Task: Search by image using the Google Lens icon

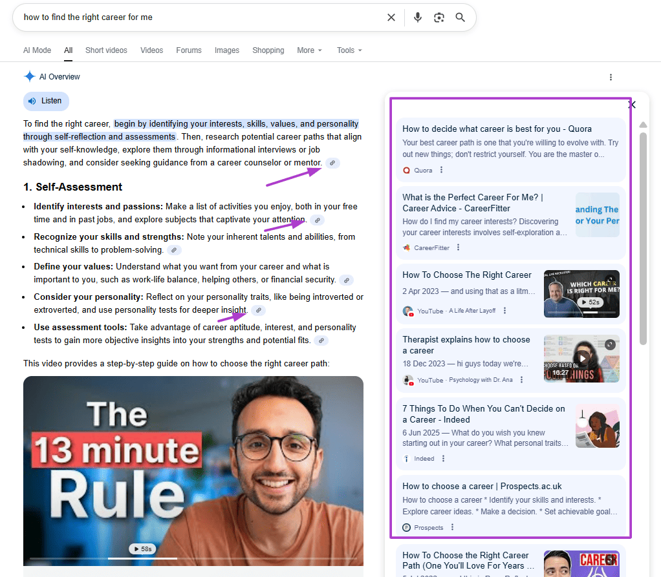Action: point(439,17)
